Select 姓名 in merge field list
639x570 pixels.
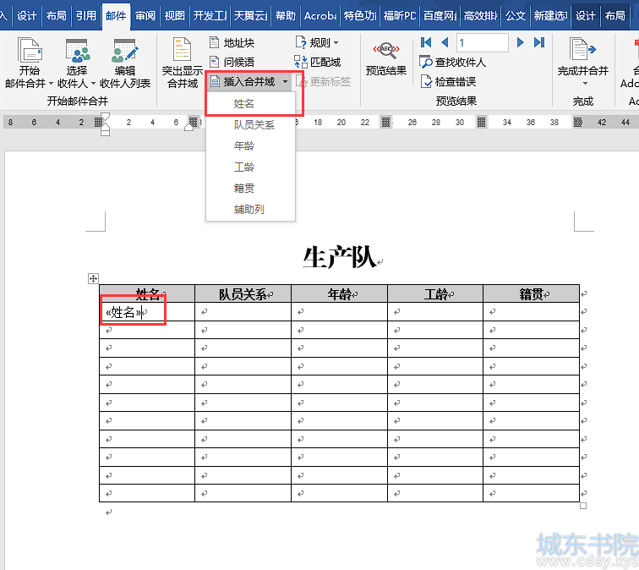point(251,103)
